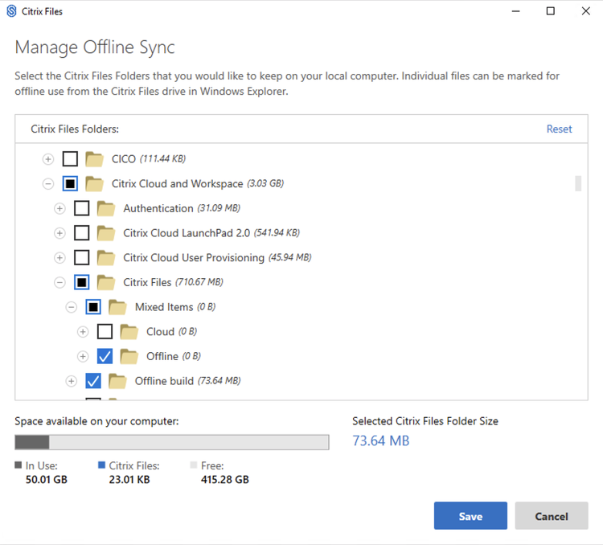Click the Save button

click(470, 516)
